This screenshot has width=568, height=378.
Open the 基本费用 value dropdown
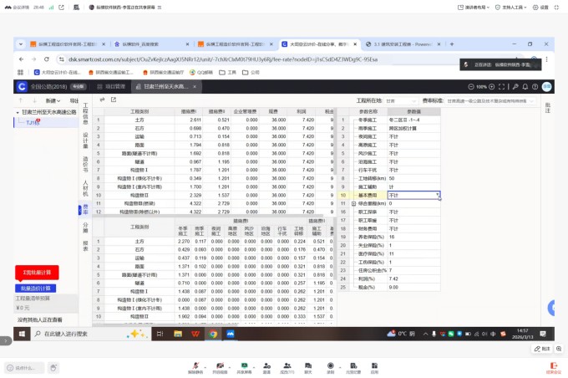tap(439, 195)
